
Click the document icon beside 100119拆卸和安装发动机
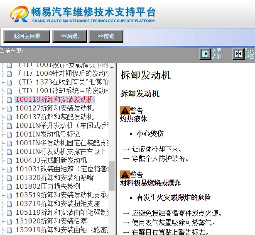pyautogui.click(x=10, y=100)
